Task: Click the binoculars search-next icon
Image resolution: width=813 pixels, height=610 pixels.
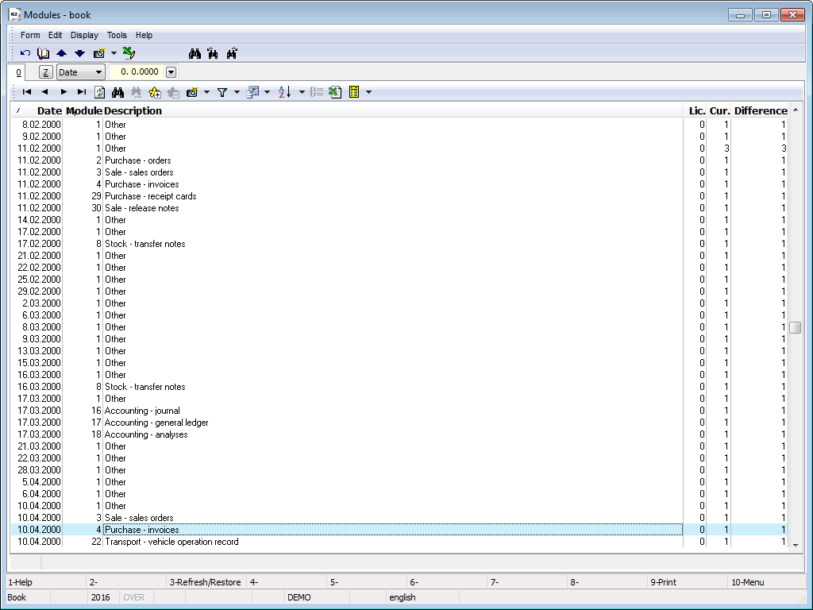Action: [x=231, y=53]
